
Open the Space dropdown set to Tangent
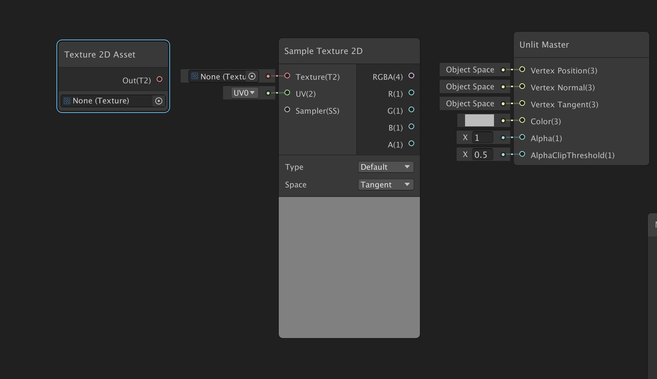click(x=385, y=185)
